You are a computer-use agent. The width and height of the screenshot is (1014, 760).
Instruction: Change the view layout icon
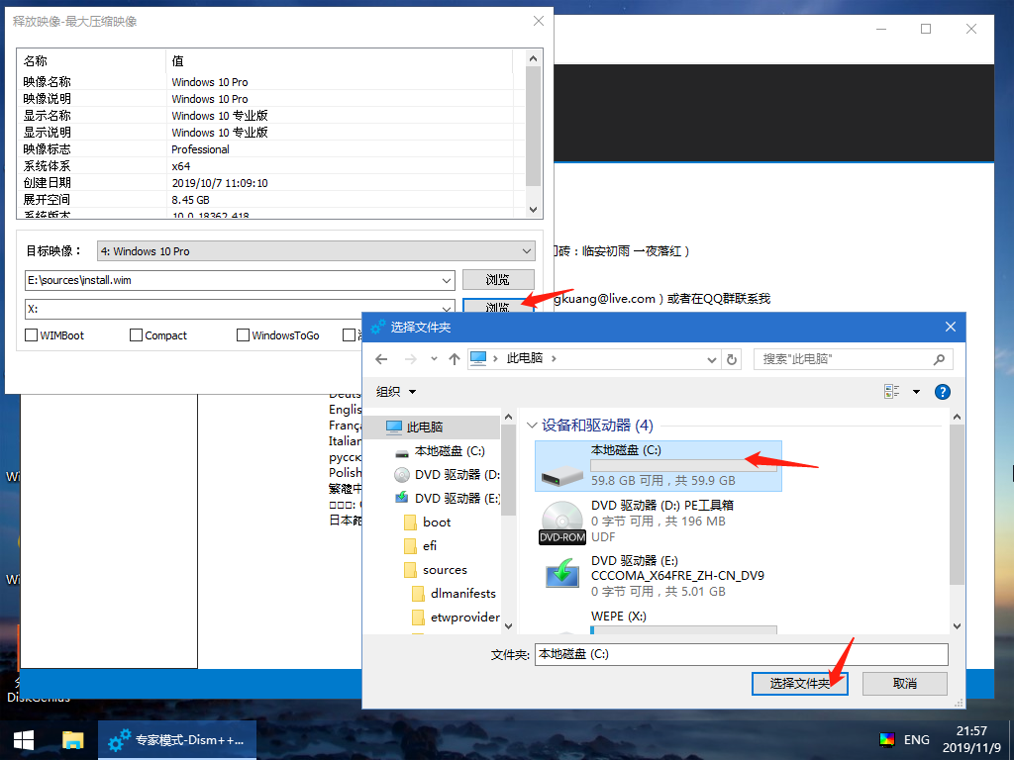[892, 392]
